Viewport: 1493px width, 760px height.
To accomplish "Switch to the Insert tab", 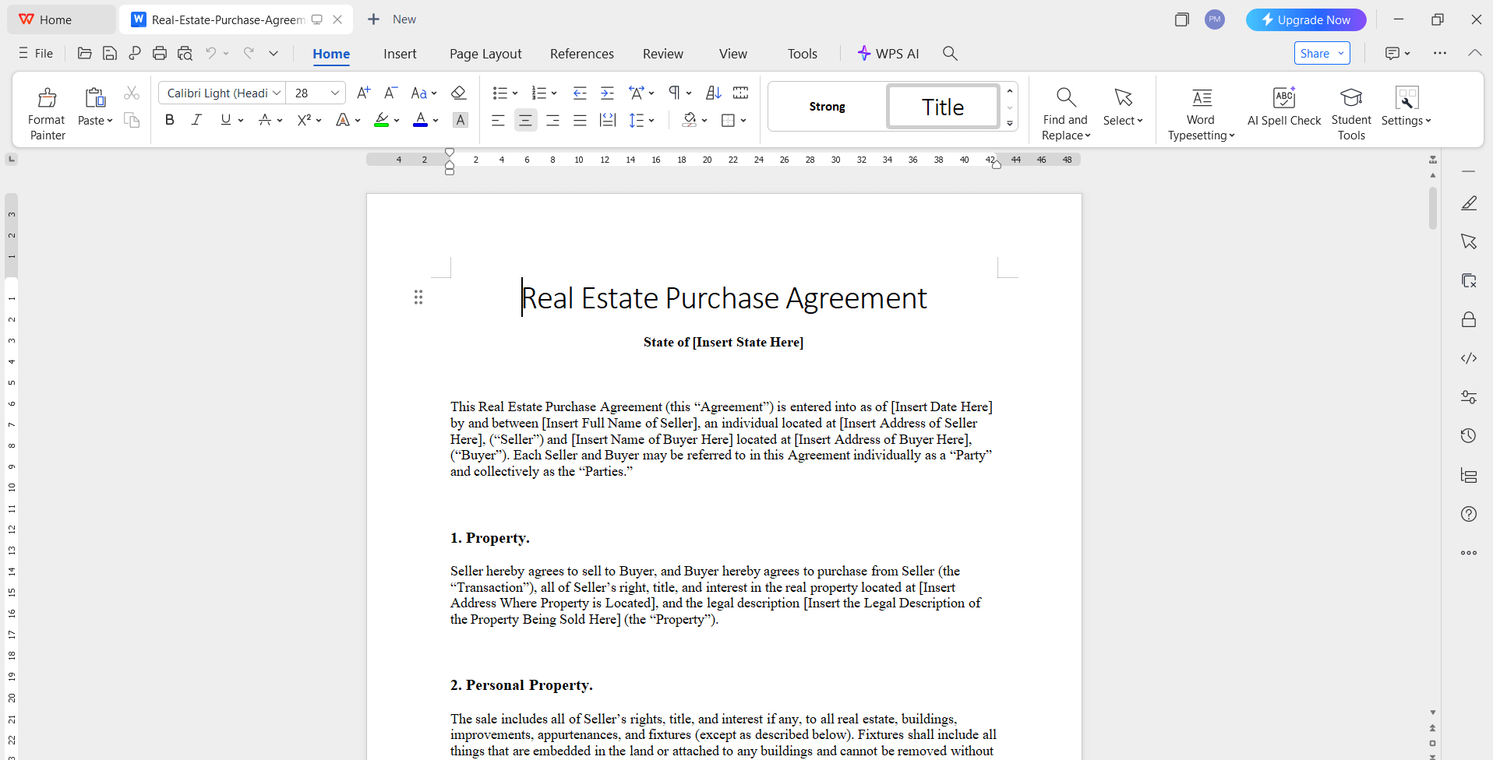I will point(400,54).
